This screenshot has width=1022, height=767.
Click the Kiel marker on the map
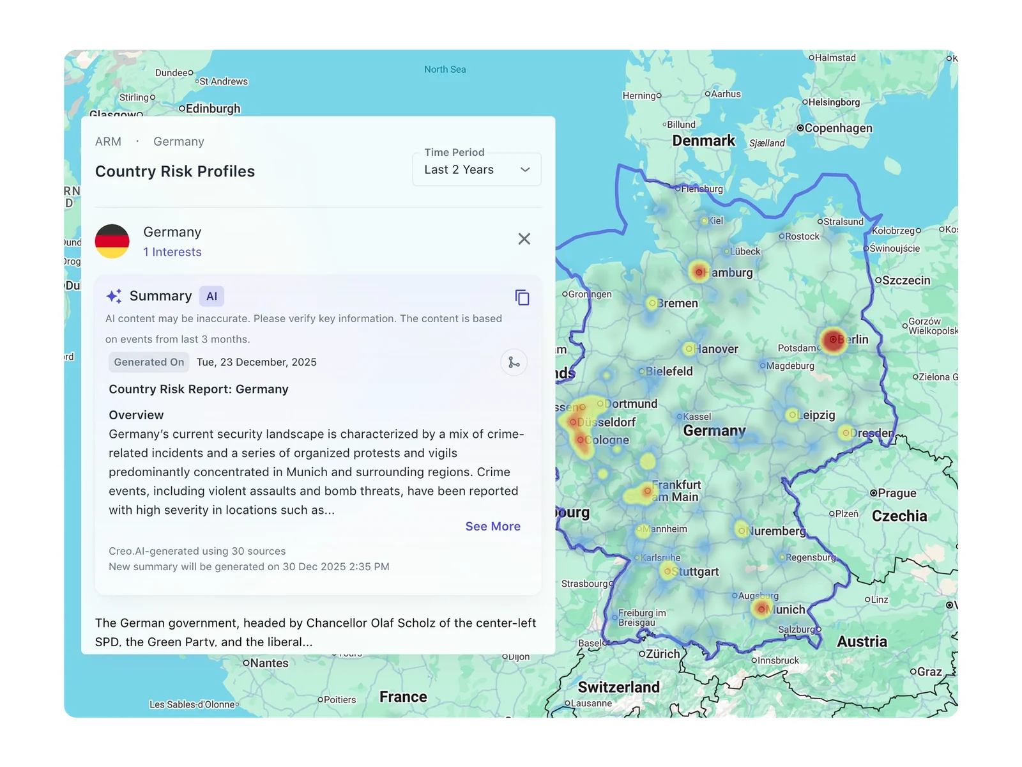(705, 221)
